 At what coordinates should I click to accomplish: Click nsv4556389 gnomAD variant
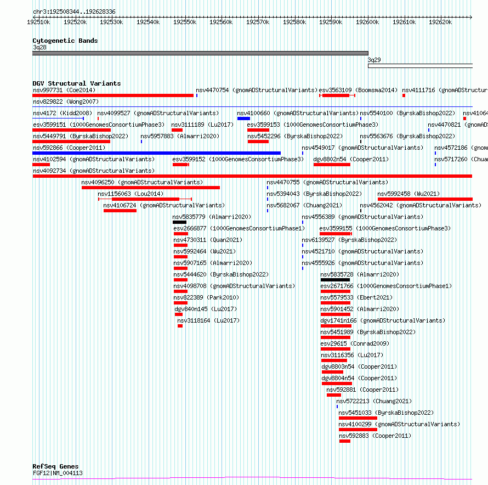[362, 217]
